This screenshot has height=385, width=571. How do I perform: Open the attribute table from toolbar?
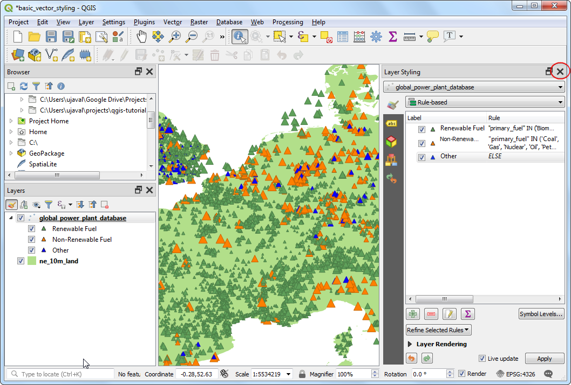343,37
